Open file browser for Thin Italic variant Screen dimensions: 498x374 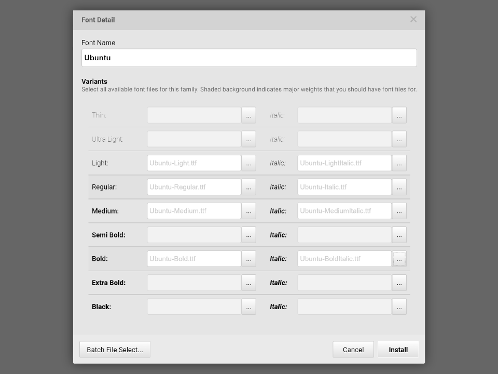point(399,115)
